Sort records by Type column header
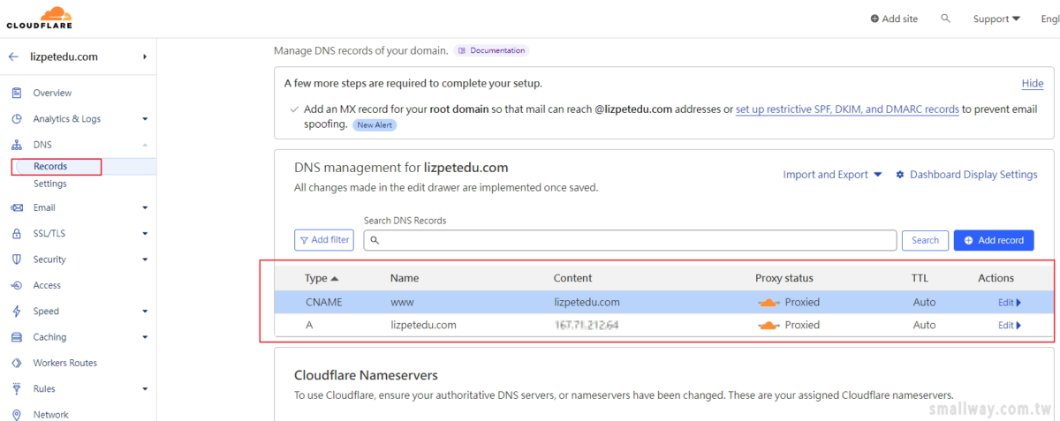1060x421 pixels. [321, 278]
